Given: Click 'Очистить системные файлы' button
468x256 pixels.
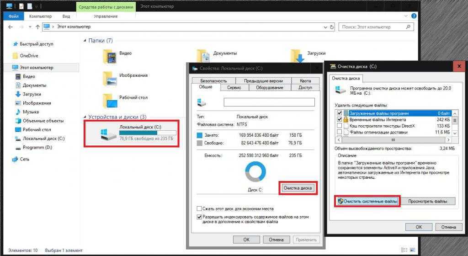Looking at the screenshot, I should pyautogui.click(x=367, y=201).
